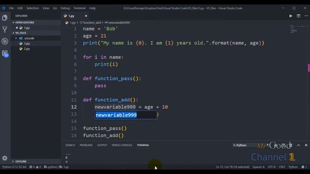The image size is (310, 174).
Task: Click 'python | 1.py' status bar item
Action: [56, 167]
